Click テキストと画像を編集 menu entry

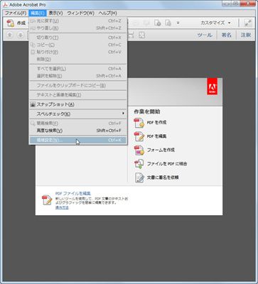[x=78, y=95]
